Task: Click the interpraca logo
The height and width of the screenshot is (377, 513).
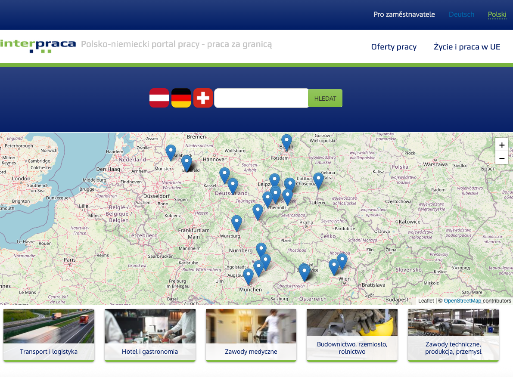Action: coord(38,46)
